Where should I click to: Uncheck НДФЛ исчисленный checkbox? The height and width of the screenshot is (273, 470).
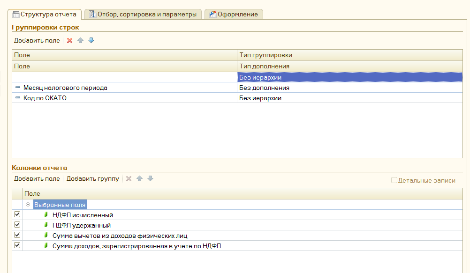tap(17, 214)
